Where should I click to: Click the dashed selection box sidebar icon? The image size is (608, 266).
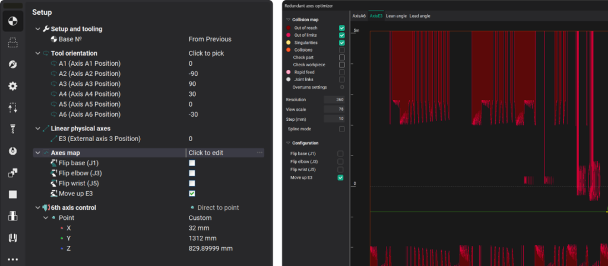click(x=12, y=43)
